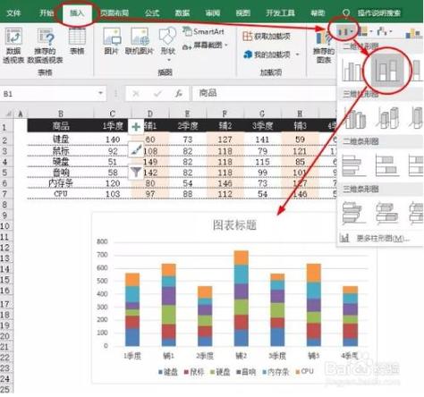Screen dimensions: 424x397
Task: Click the formula bar containing 商品
Action: click(264, 93)
